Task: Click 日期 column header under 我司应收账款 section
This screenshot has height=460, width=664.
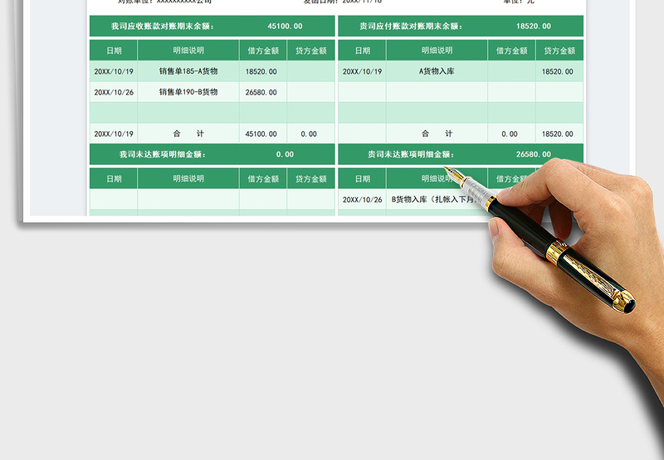Action: click(114, 51)
